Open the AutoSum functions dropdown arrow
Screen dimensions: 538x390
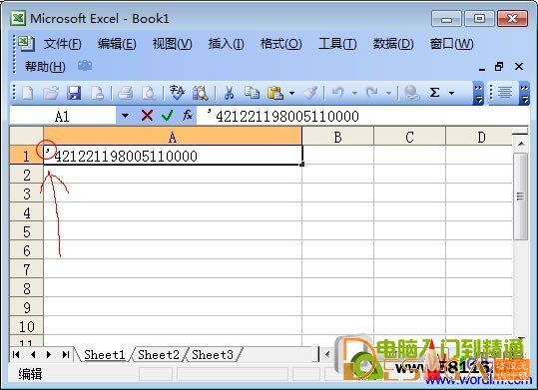tap(452, 93)
